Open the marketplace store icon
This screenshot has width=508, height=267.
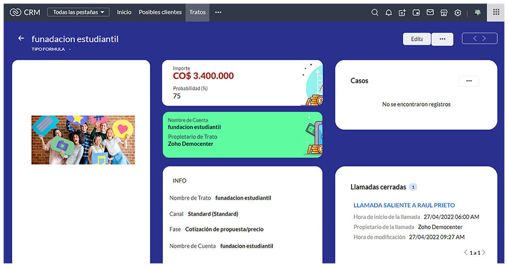pos(444,12)
